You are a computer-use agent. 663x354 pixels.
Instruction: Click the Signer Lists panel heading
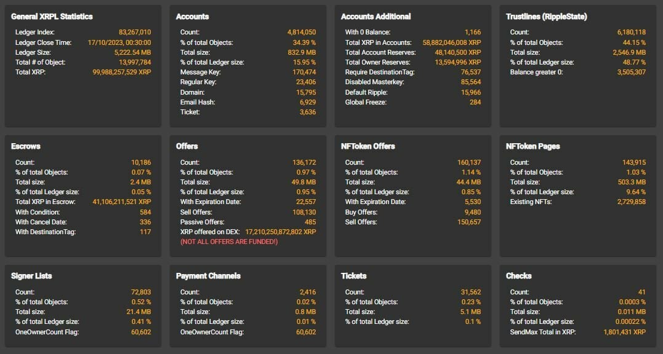(x=31, y=276)
